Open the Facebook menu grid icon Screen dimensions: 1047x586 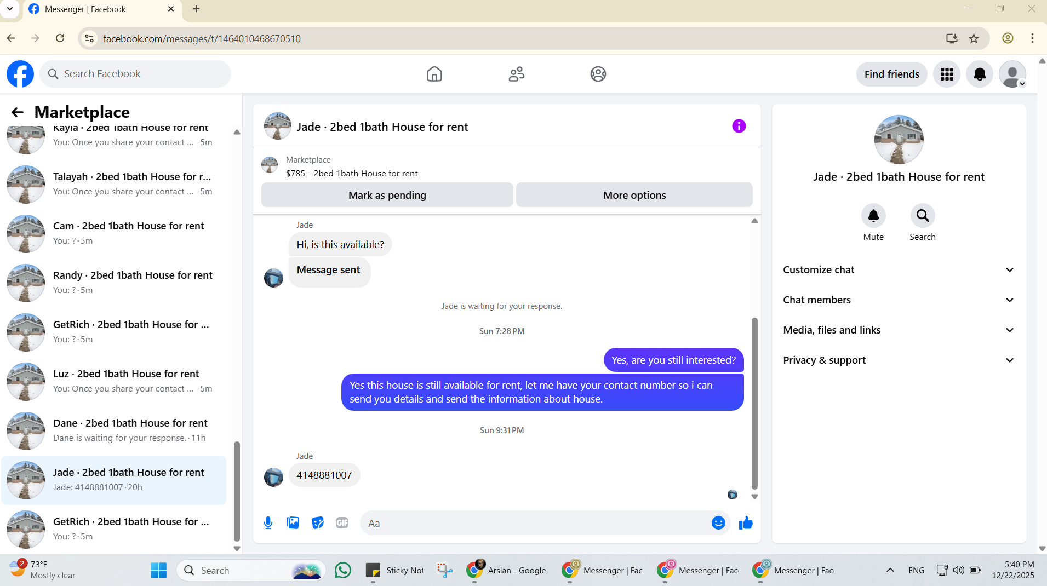(947, 74)
